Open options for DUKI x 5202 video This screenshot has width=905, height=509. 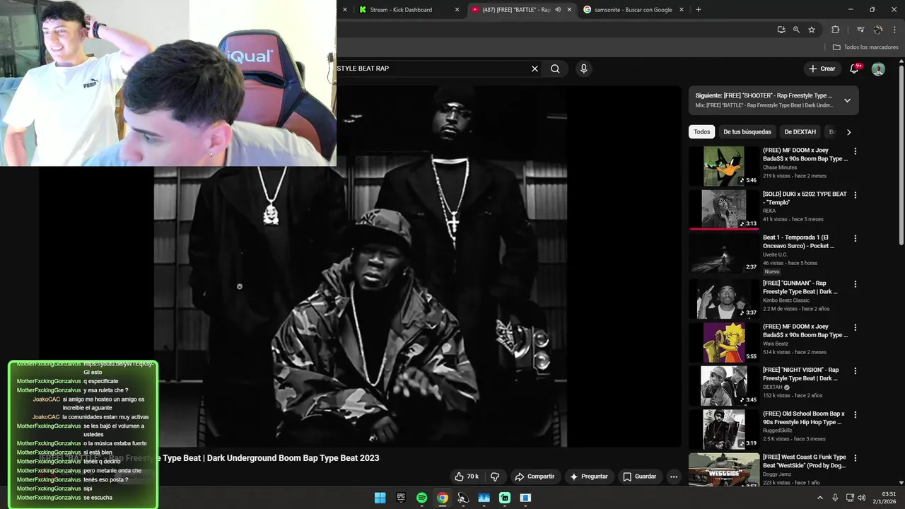click(x=855, y=195)
